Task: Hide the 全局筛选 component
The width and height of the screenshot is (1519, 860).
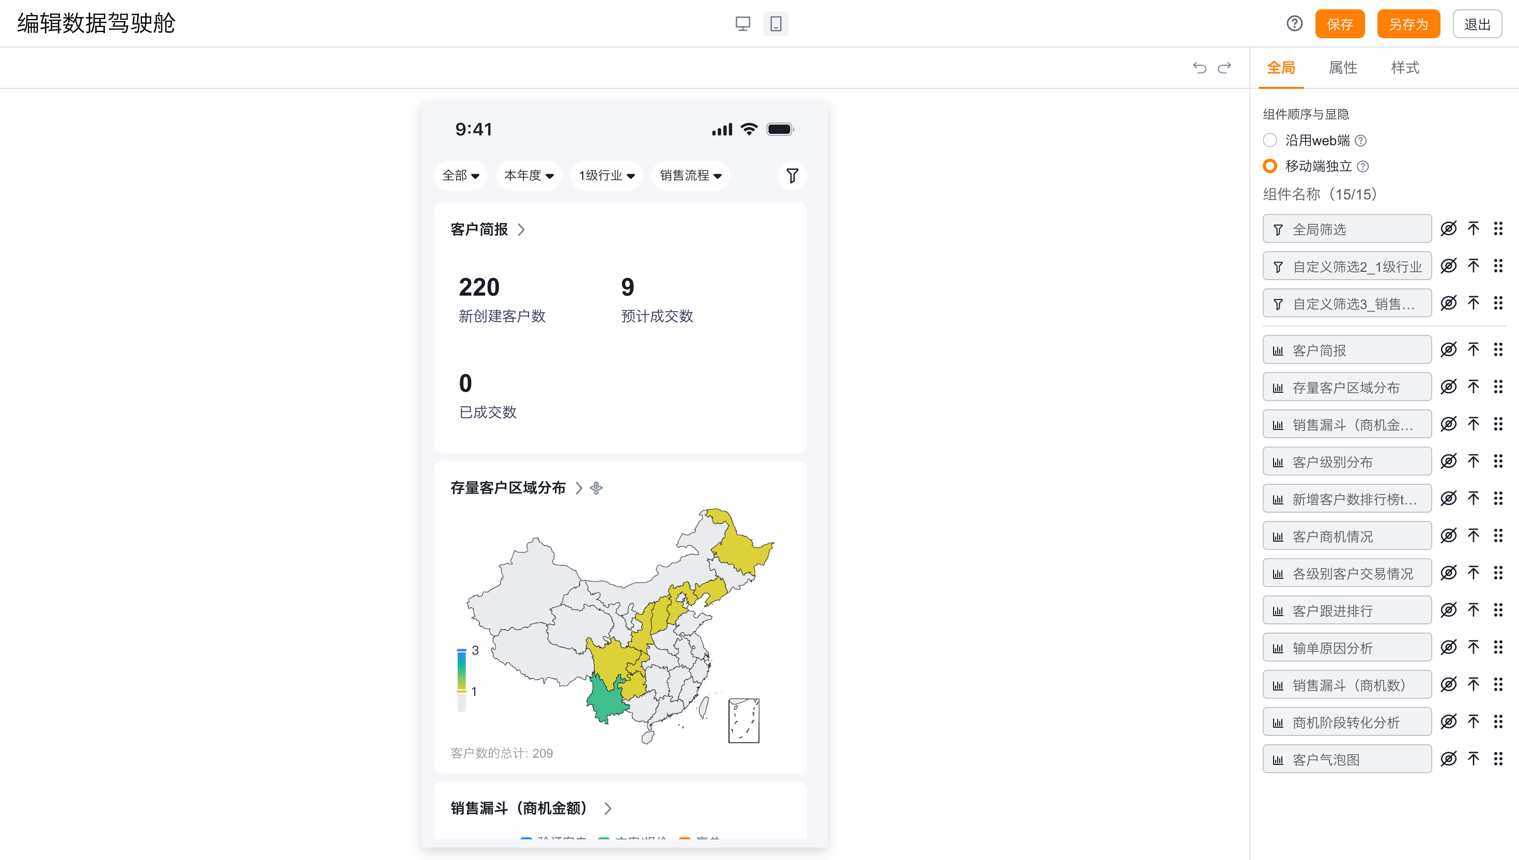Action: click(1448, 228)
